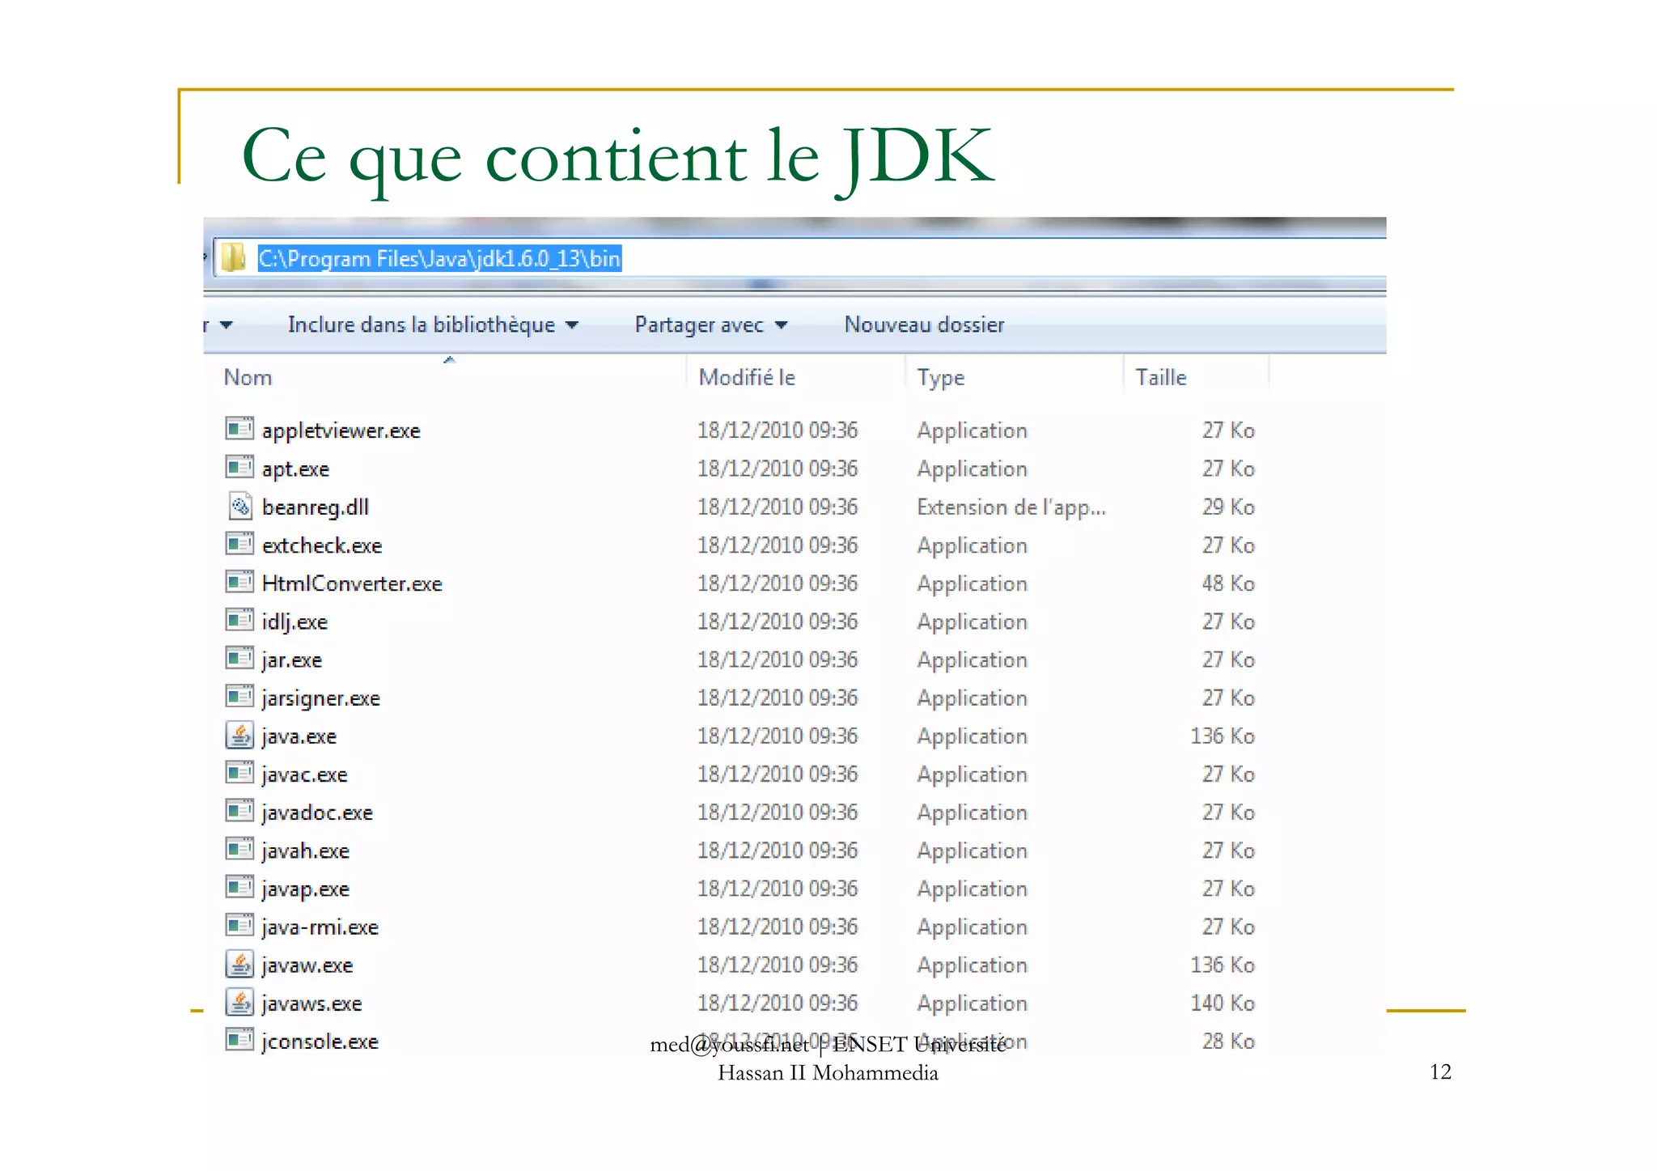Click the apt.exe file icon
Screen dimensions: 1657x1171
[x=239, y=466]
